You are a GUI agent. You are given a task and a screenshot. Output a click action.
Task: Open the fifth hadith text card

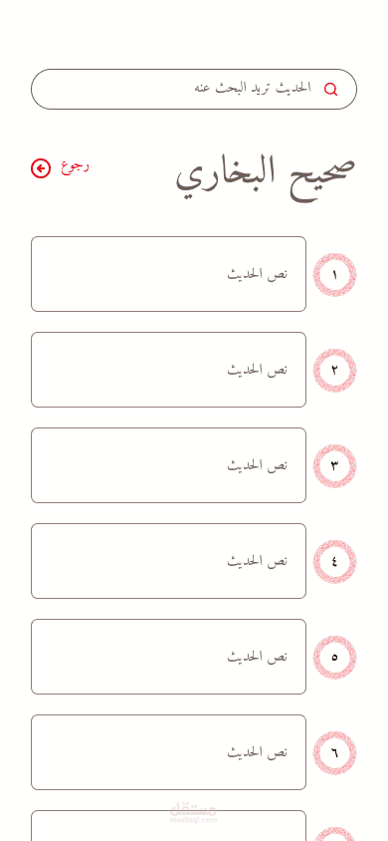tap(168, 657)
